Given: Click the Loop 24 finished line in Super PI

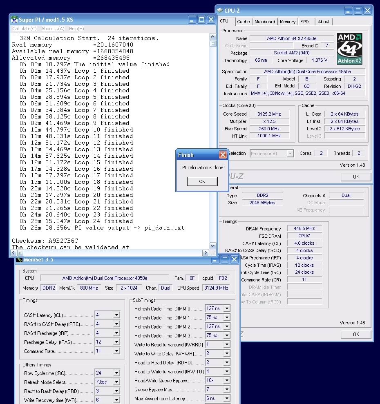Looking at the screenshot, I should [x=76, y=221].
